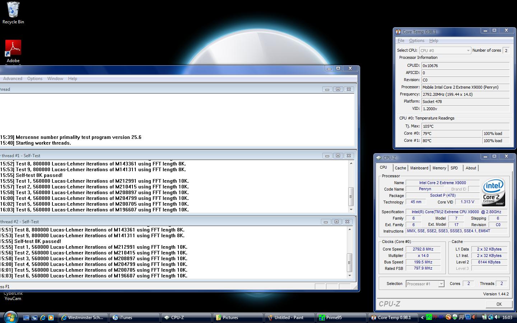Activate Prime95 from the taskbar
517x323 pixels.
click(x=341, y=318)
